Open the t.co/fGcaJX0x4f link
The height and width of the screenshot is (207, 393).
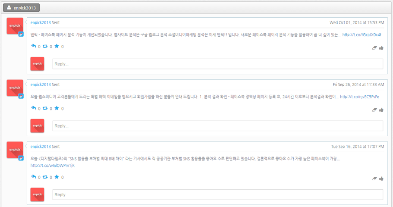361,34
